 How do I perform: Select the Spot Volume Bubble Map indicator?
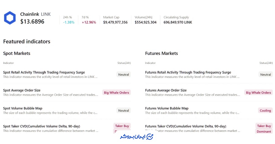23,108
